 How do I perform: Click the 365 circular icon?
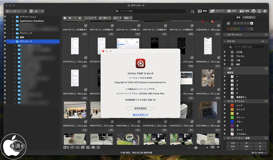[x=259, y=11]
